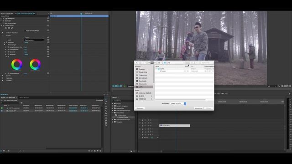Select the Razor tool in tools panel
Screen dimensions: 292x164
tap(106, 113)
